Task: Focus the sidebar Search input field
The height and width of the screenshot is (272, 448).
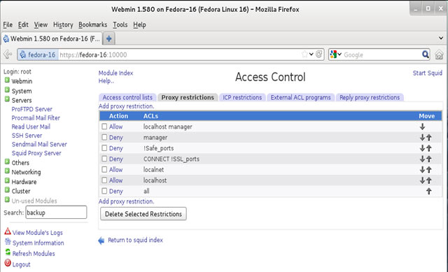Action: click(56, 213)
